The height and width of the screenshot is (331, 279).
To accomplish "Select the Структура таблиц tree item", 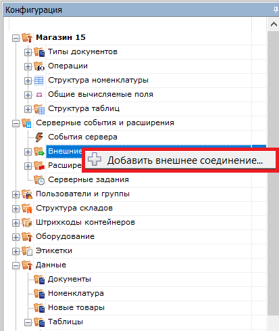I will [84, 108].
